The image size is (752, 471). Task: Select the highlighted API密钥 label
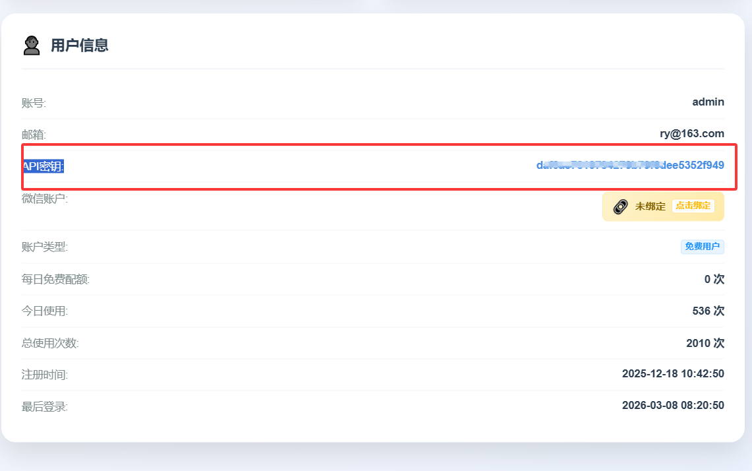[x=43, y=166]
